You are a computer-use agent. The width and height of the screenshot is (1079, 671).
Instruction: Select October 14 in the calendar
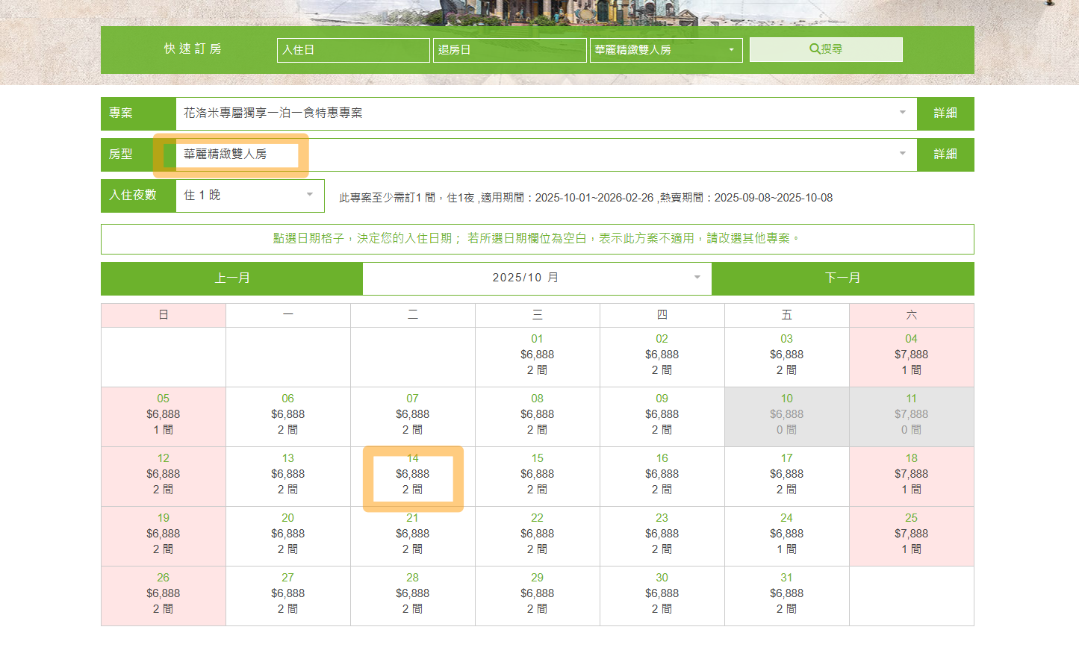point(413,475)
